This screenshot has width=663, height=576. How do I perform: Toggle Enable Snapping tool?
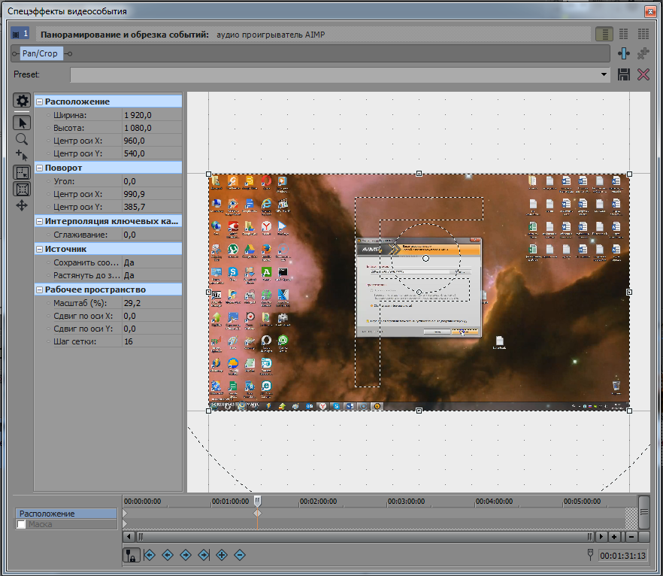pyautogui.click(x=22, y=172)
